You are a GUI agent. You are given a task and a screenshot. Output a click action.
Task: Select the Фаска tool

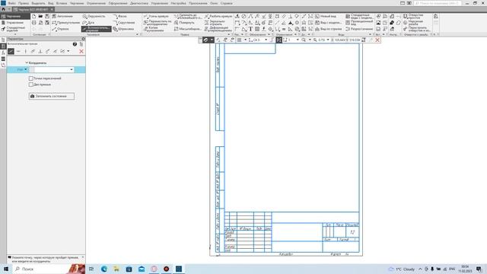[x=120, y=16]
